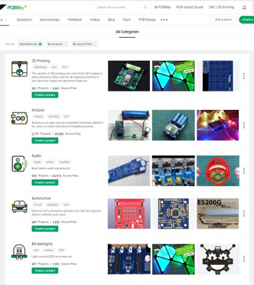The height and width of the screenshot is (285, 254).
Task: Open fox logo blue board thumbnail
Action: 129,259
